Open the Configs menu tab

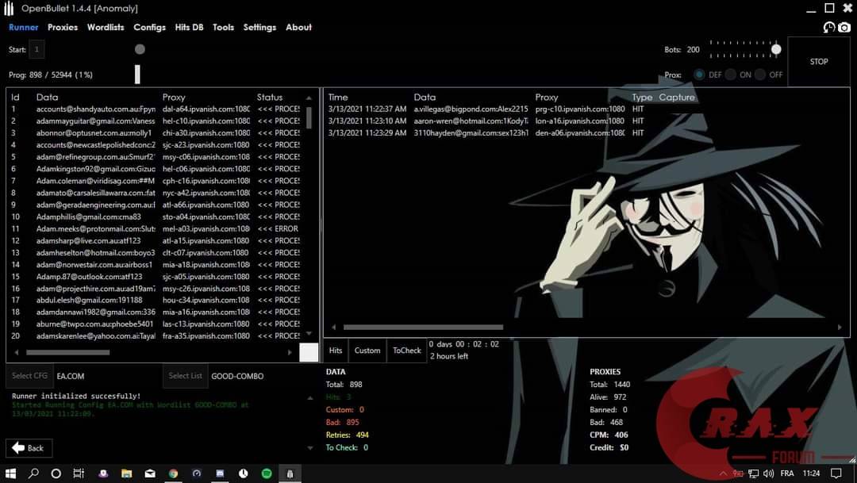pos(149,27)
